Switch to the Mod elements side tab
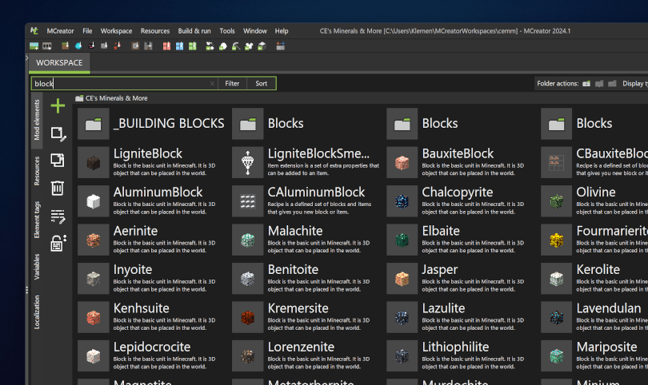Screen dimensions: 648x385 click(37, 120)
